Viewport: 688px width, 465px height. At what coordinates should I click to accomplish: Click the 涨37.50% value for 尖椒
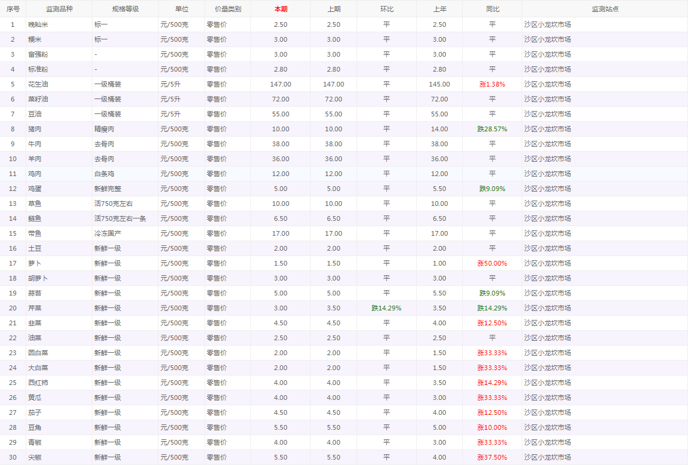(492, 457)
